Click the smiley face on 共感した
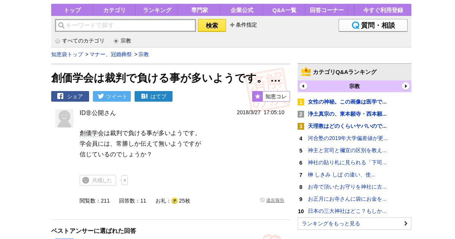 click(x=86, y=180)
